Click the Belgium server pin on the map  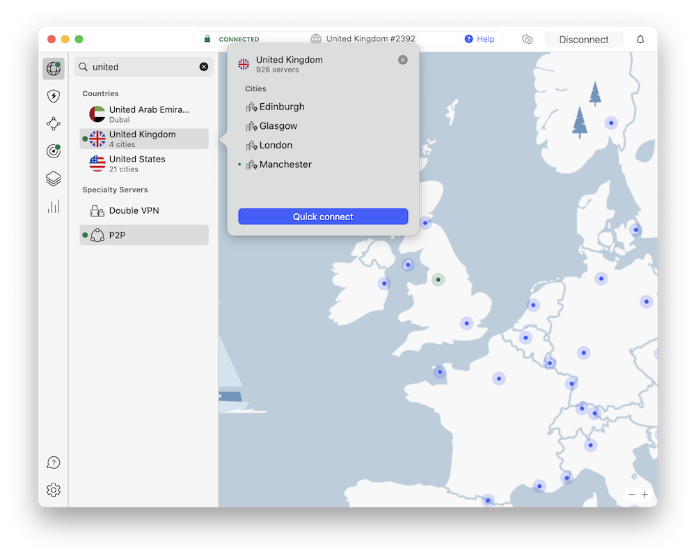(x=525, y=338)
